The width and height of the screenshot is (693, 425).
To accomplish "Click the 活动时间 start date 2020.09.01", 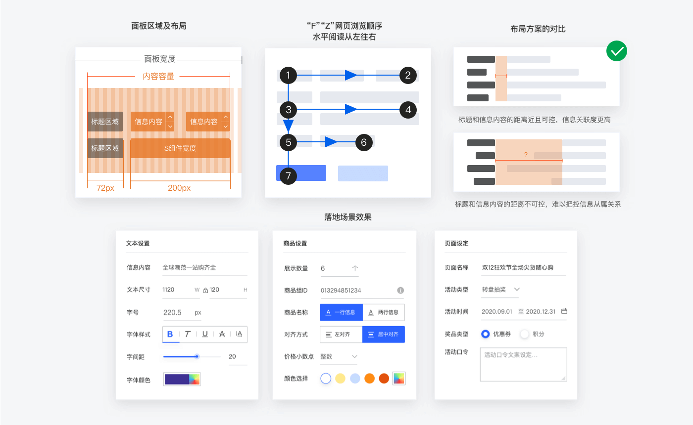I will coord(496,312).
